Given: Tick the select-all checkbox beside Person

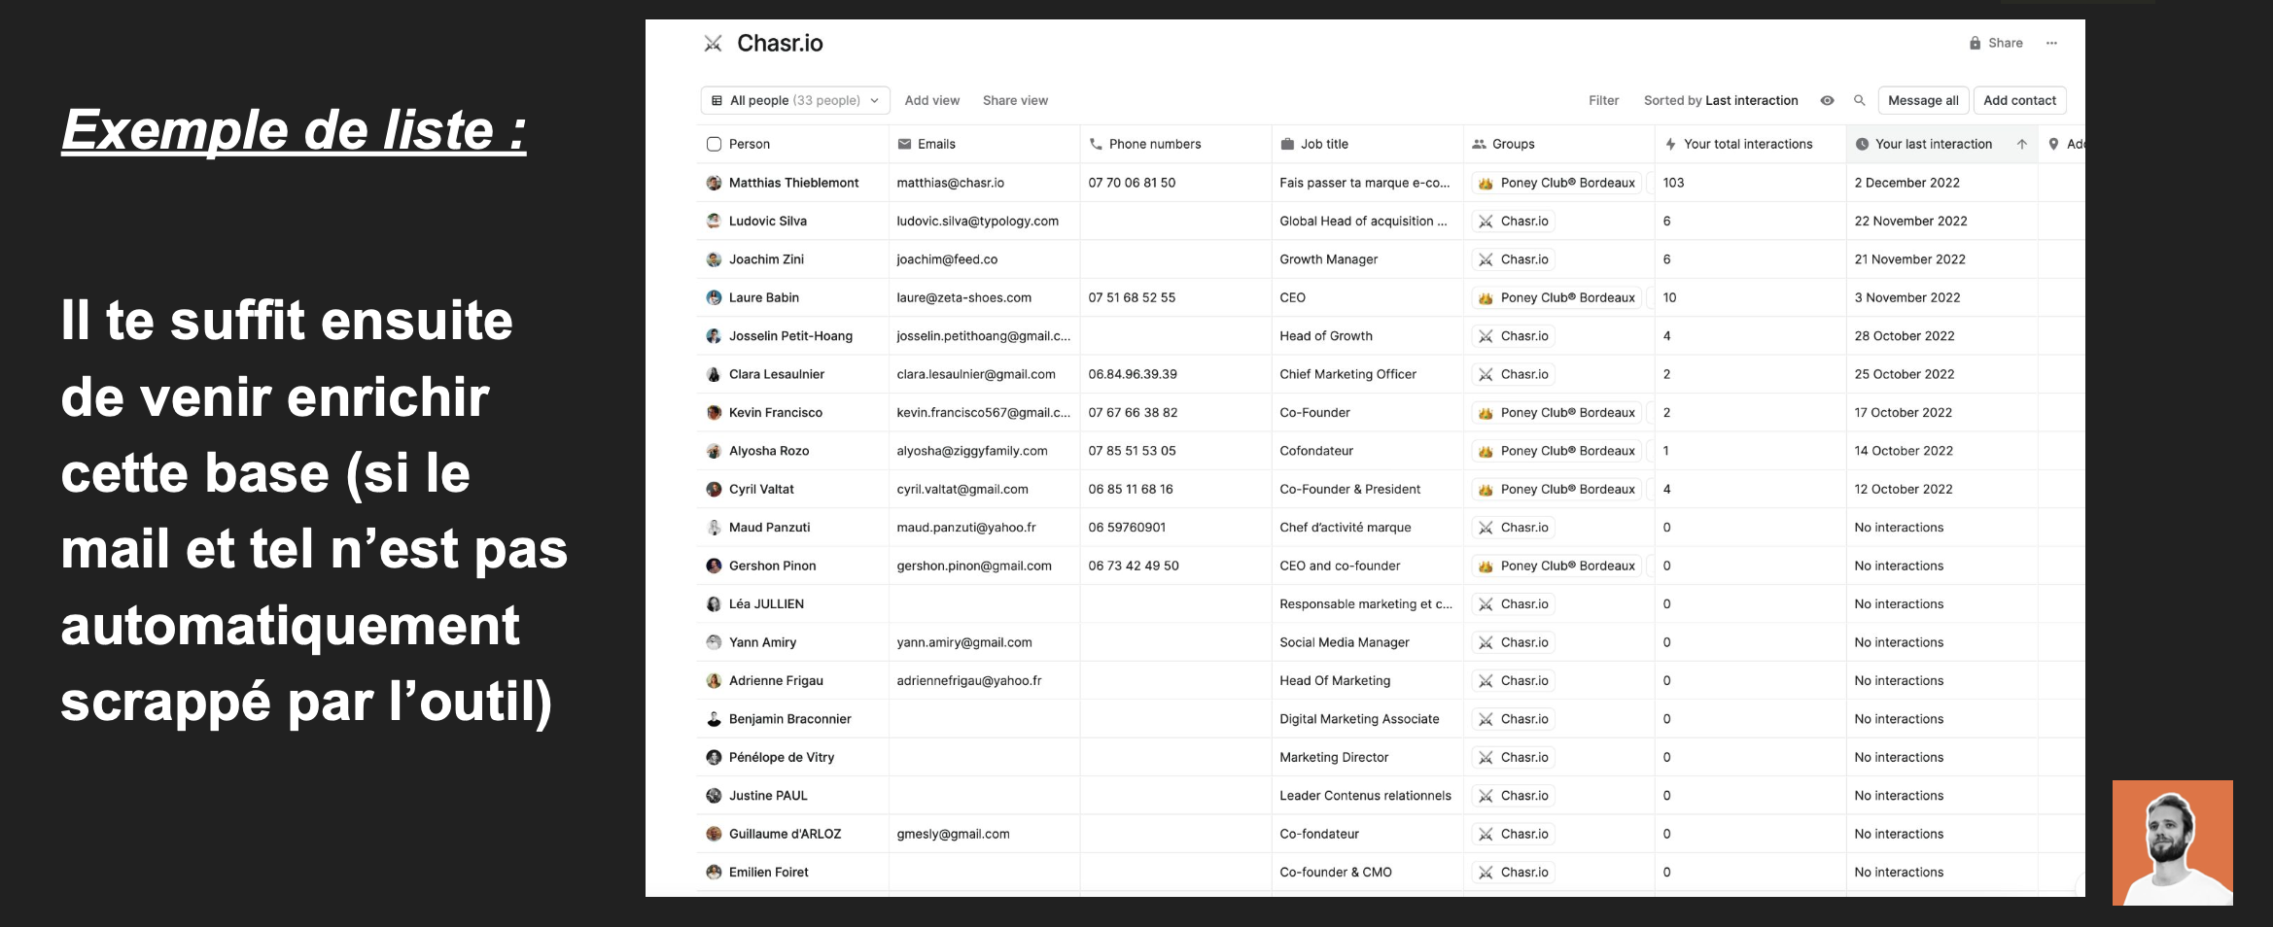Looking at the screenshot, I should point(714,144).
